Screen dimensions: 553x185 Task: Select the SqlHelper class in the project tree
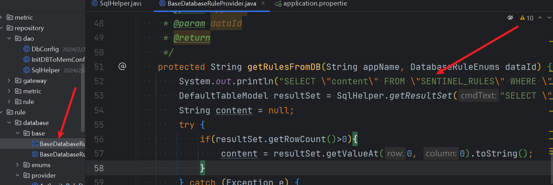46,70
